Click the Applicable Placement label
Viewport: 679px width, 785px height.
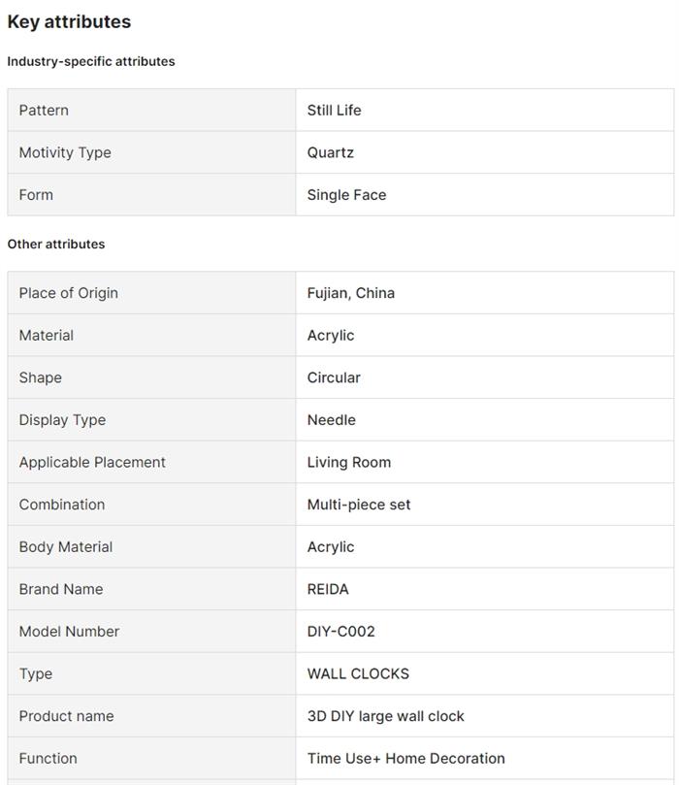click(x=92, y=463)
